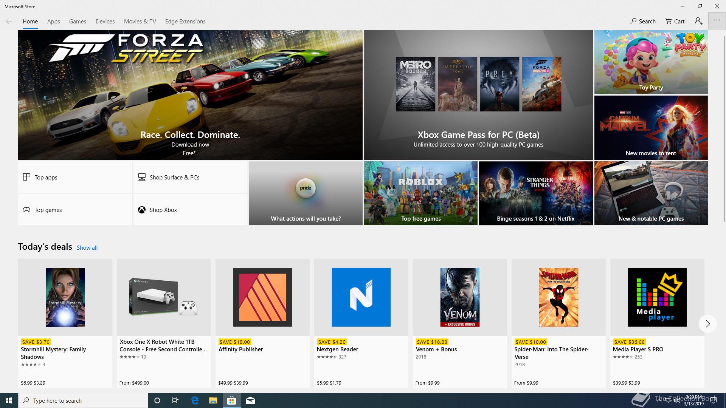Open the Top apps tile

coord(75,177)
